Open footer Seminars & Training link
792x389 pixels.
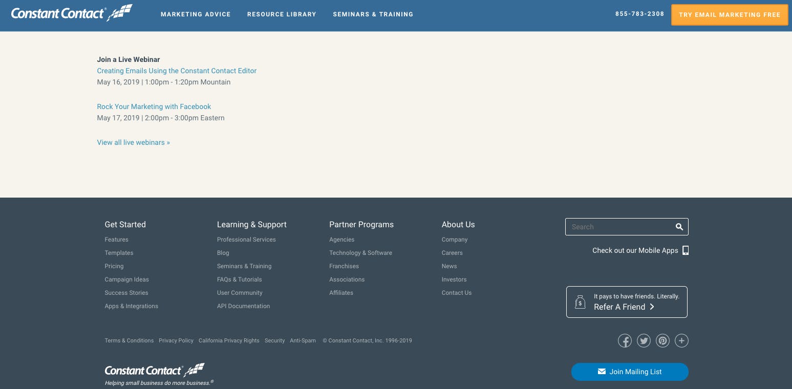tap(244, 266)
